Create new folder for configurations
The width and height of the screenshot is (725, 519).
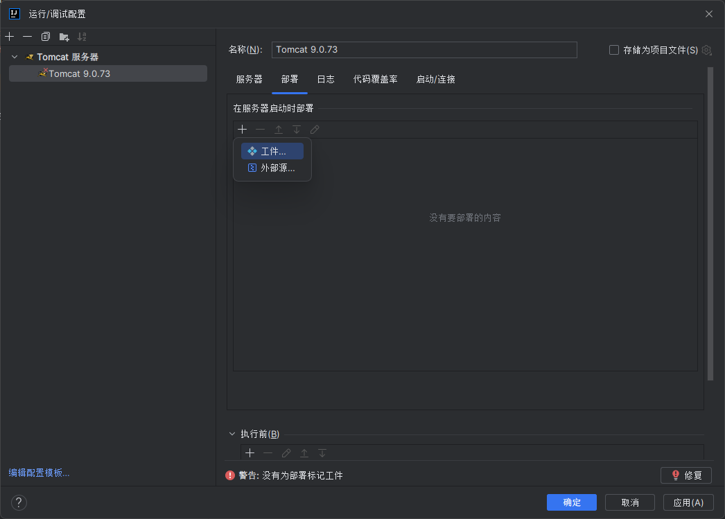pos(64,37)
